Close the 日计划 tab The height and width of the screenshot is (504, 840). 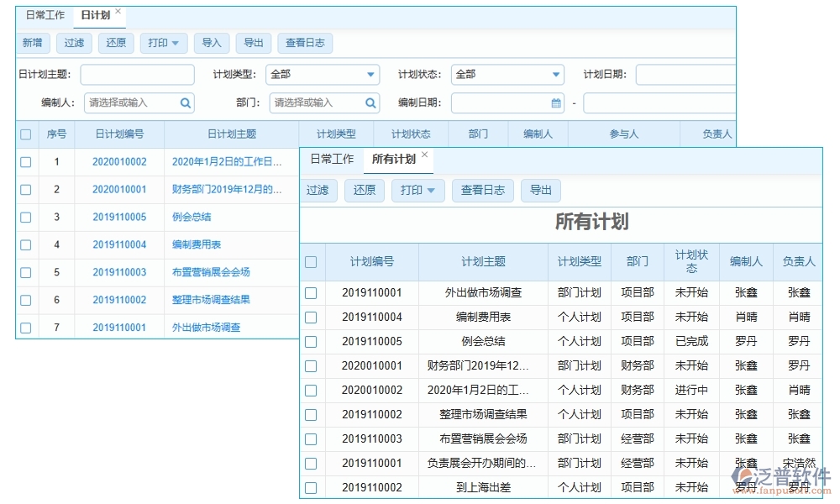tap(118, 11)
